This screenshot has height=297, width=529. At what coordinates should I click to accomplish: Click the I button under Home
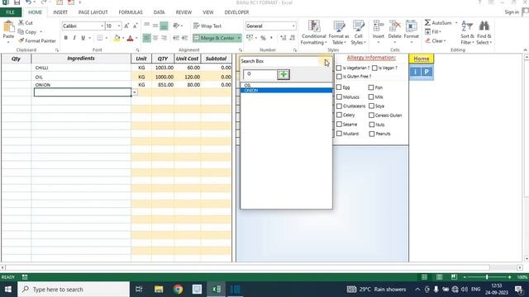click(415, 72)
